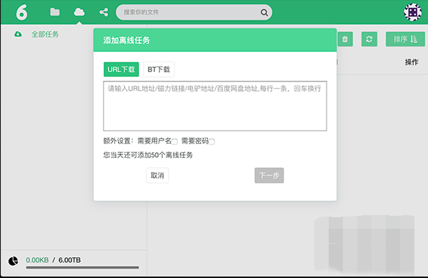Click the refresh tasks icon button
Image resolution: width=428 pixels, height=278 pixels.
click(369, 39)
